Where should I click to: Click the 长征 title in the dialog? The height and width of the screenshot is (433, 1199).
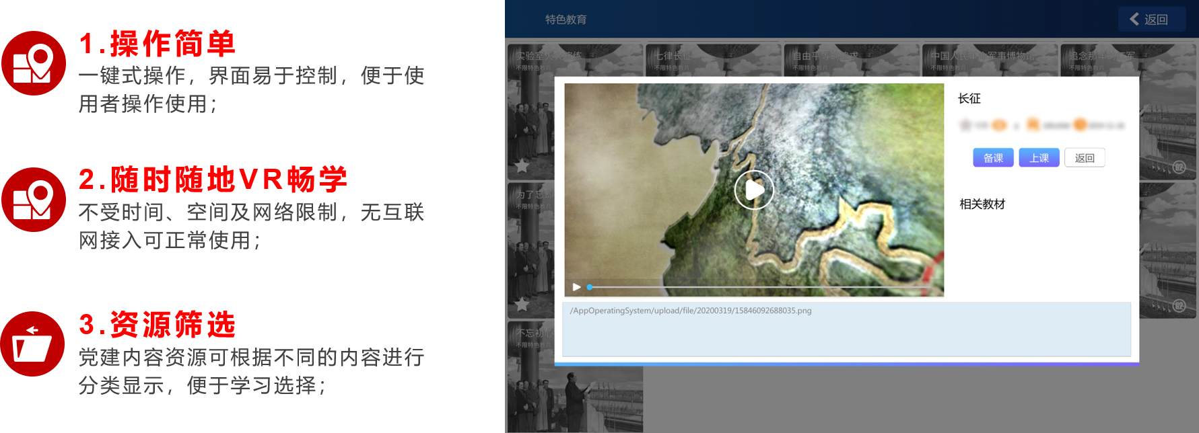969,99
